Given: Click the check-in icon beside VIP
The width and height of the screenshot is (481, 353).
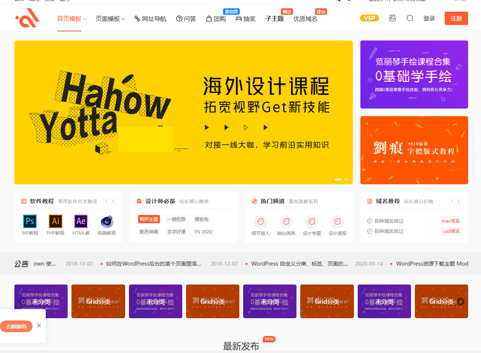Looking at the screenshot, I should click(x=393, y=18).
